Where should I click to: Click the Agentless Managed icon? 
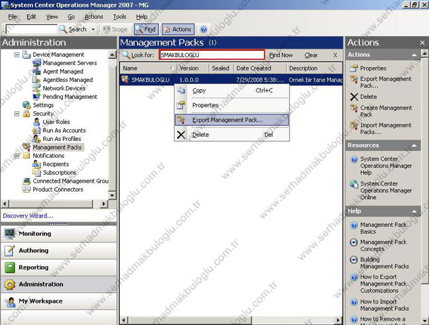click(37, 80)
